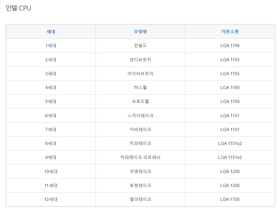
Task: Click the 코멧레이크 model cell
Action: pos(140,171)
